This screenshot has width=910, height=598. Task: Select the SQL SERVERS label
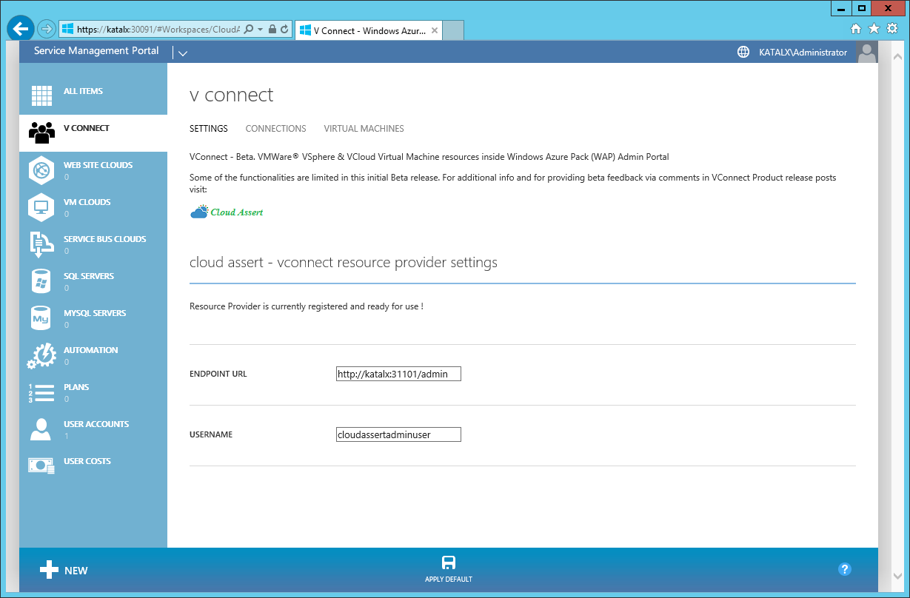tap(89, 276)
